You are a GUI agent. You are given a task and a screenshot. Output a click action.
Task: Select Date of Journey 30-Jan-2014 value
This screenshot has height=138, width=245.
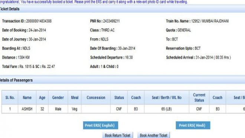(x=37, y=39)
